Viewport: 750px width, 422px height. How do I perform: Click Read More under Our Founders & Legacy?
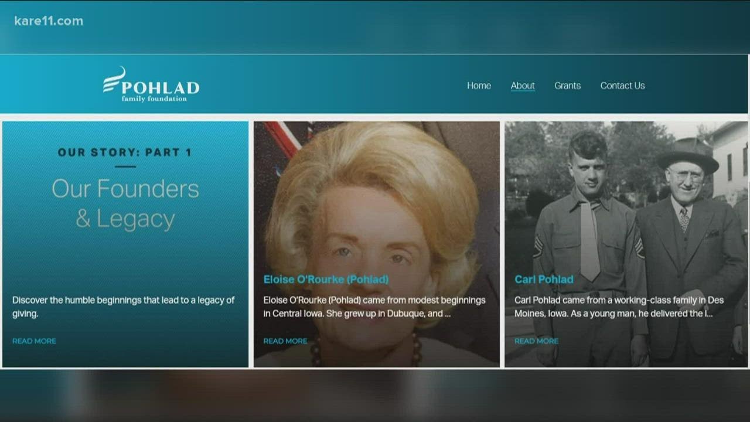coord(35,341)
